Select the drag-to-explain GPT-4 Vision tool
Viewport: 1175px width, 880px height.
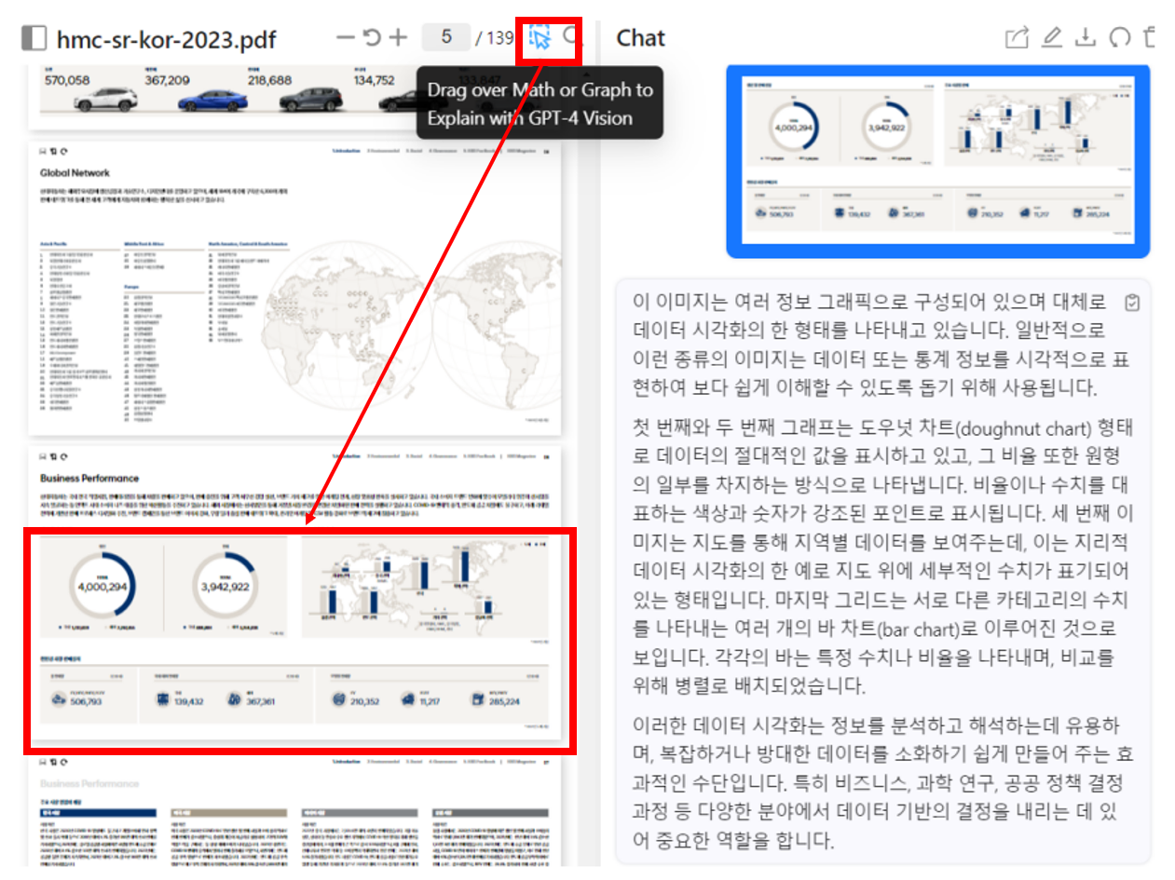point(540,37)
